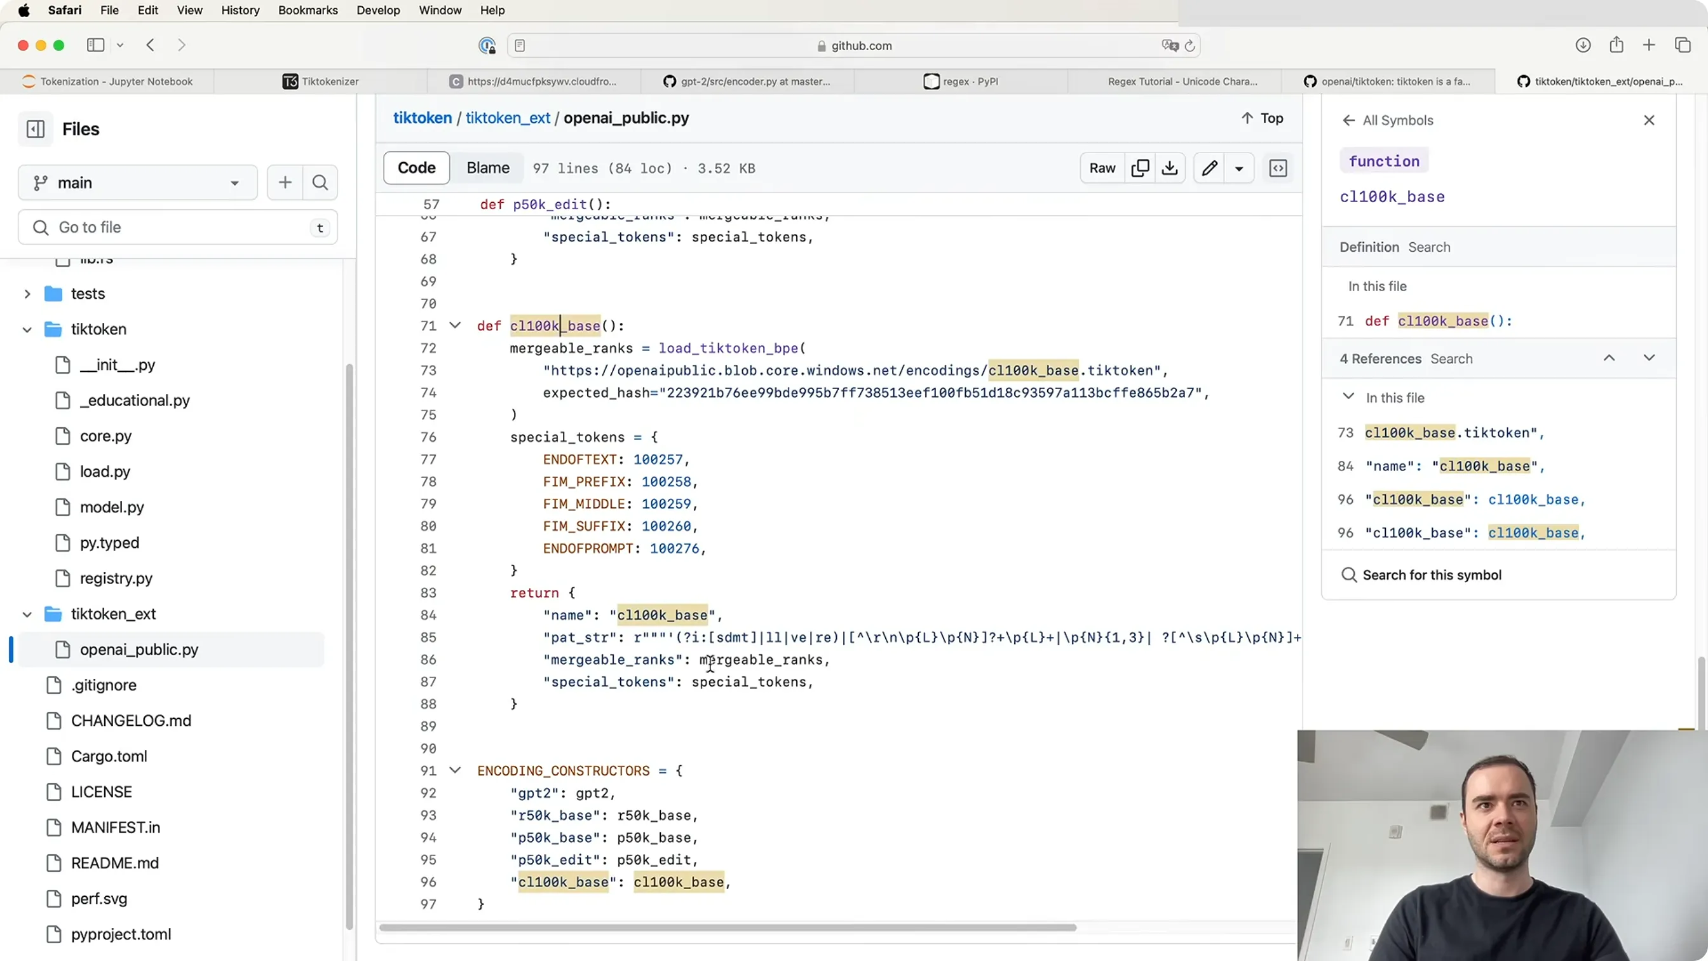
Task: Toggle the symbols panel icon
Action: pos(1278,168)
